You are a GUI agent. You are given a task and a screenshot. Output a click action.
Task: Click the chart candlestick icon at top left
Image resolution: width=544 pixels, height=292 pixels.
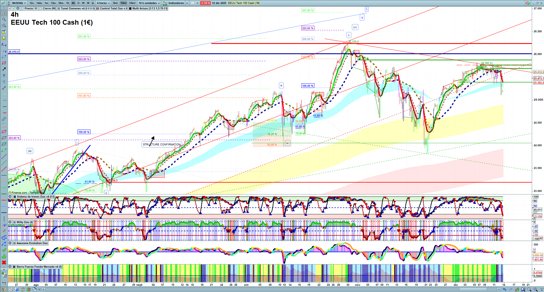click(x=3, y=3)
